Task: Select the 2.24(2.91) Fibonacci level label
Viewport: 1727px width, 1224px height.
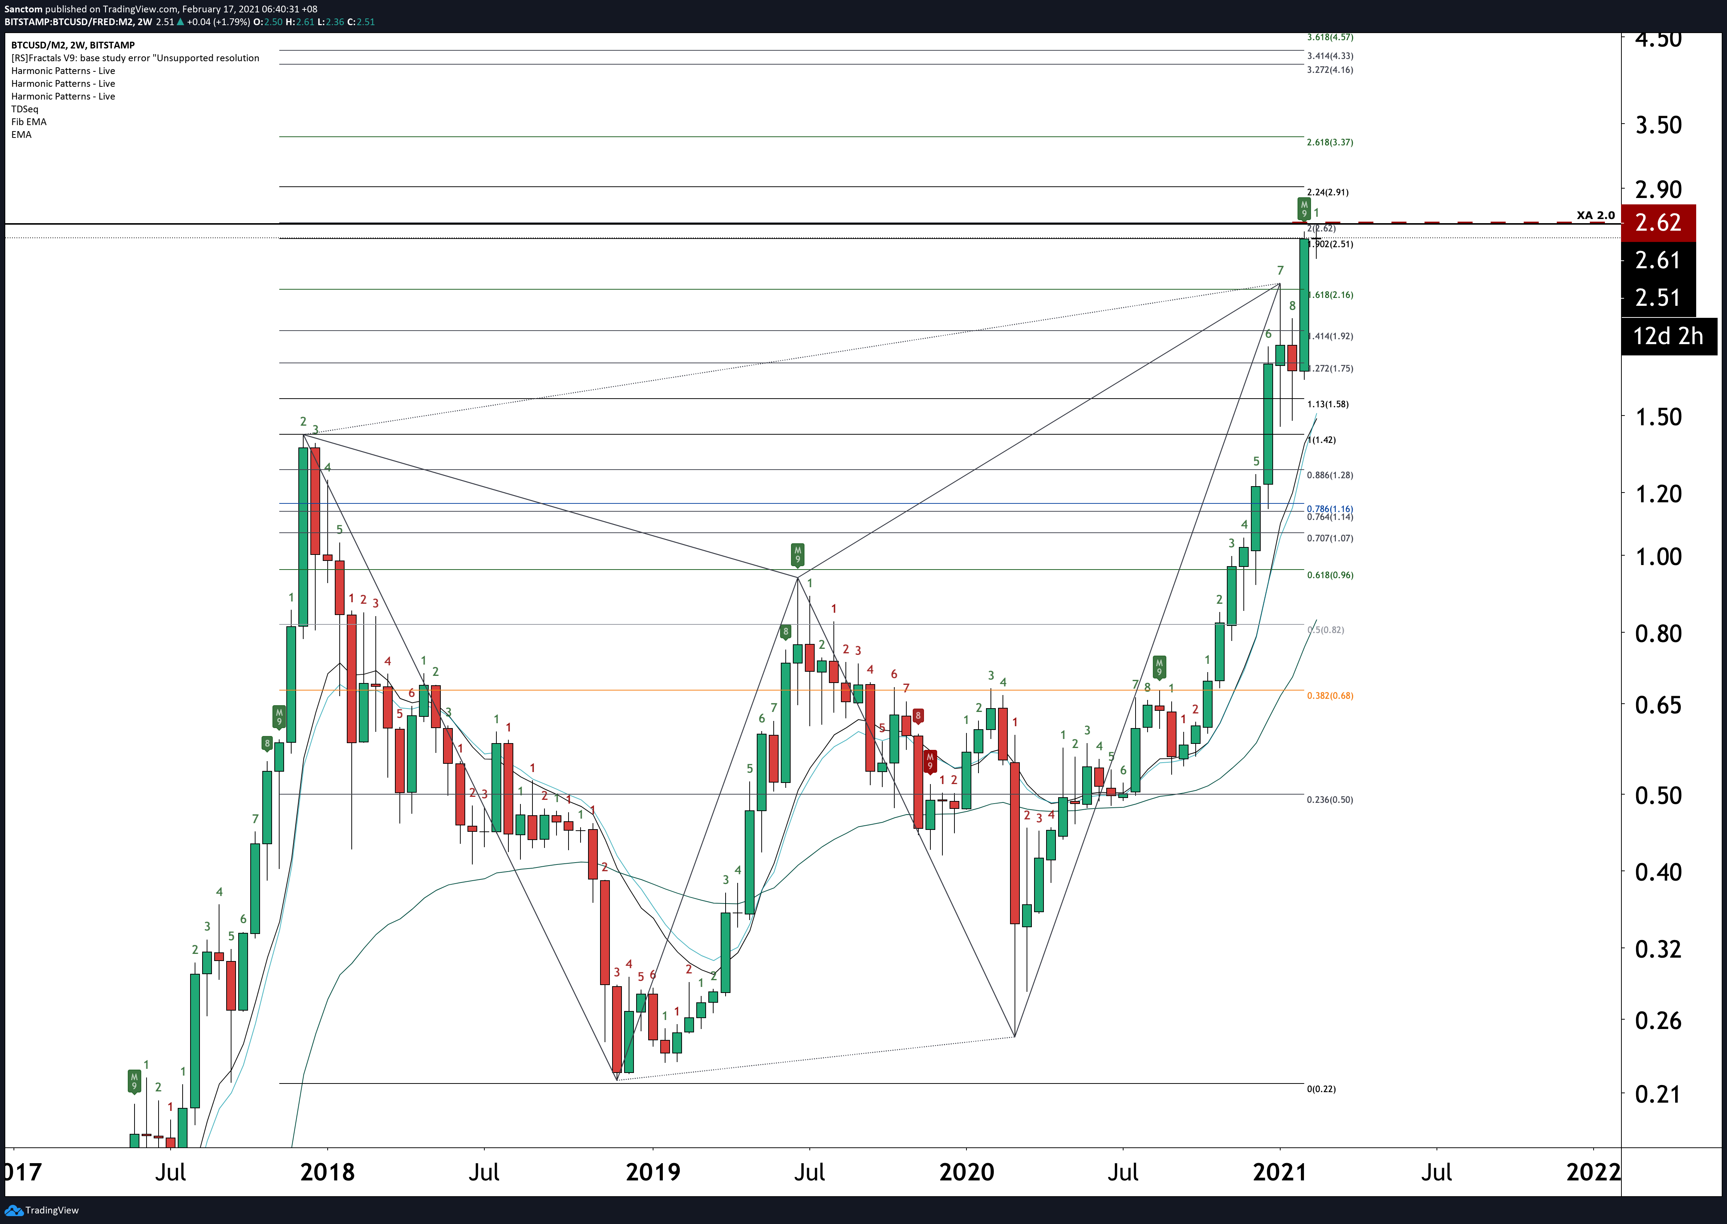Action: pos(1328,192)
